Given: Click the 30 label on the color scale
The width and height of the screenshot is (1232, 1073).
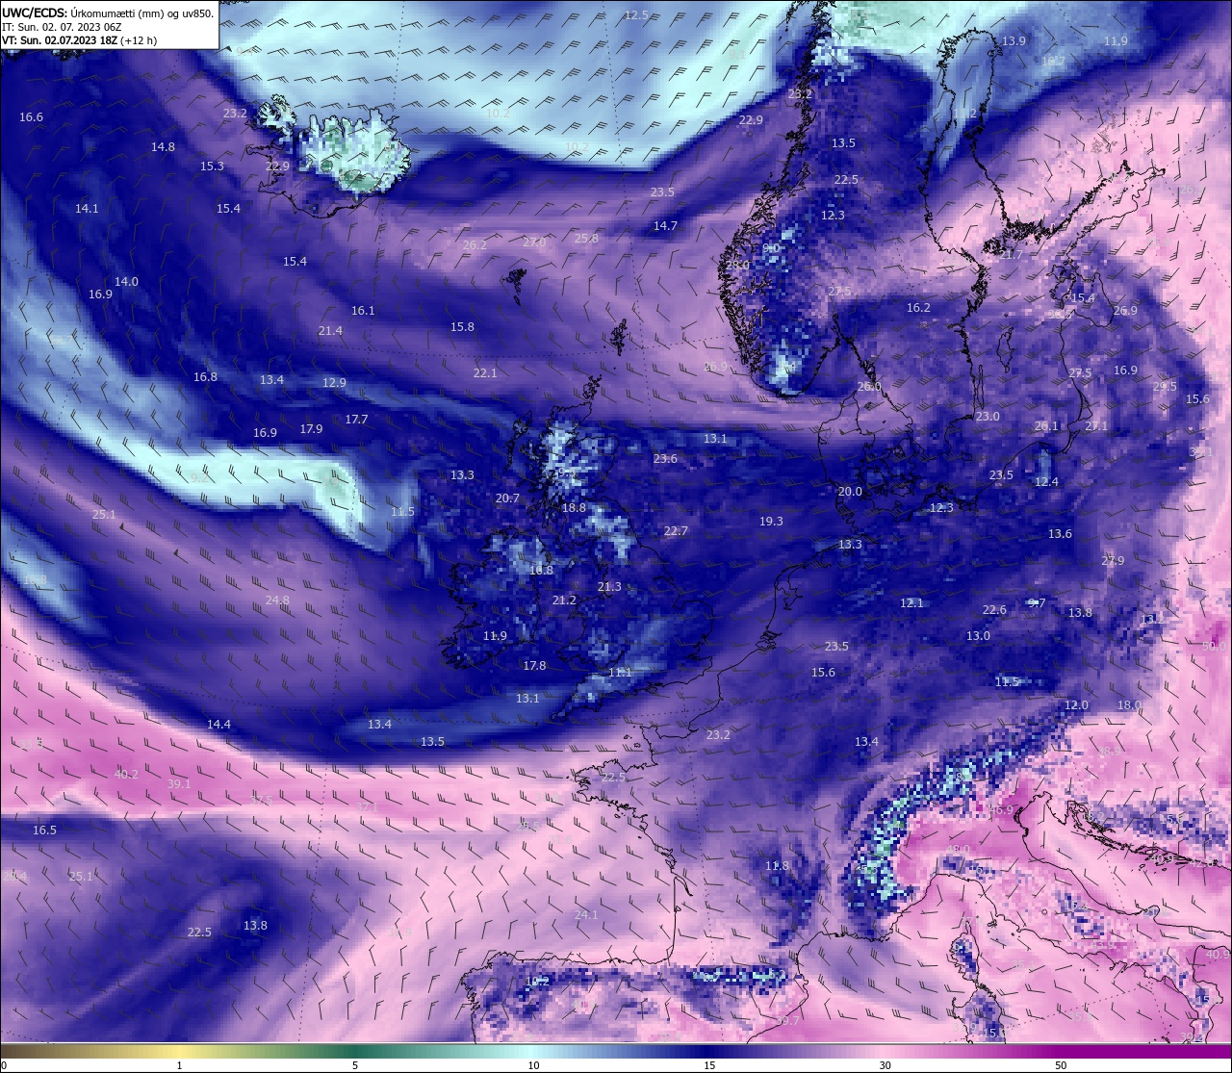Looking at the screenshot, I should tap(885, 1064).
